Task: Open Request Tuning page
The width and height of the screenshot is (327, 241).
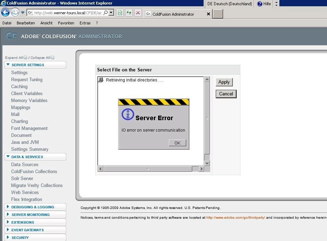Action: (27, 80)
